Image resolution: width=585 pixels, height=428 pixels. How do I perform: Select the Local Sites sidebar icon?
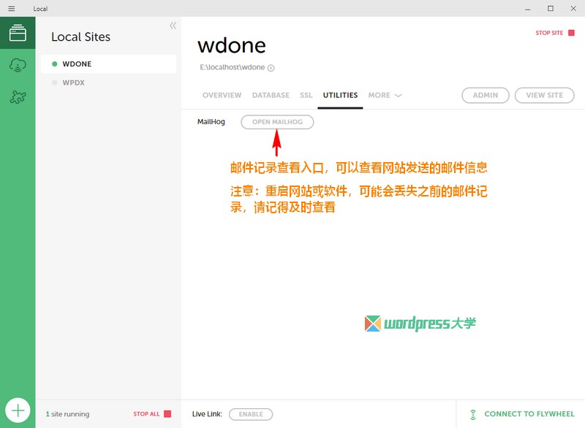(18, 33)
